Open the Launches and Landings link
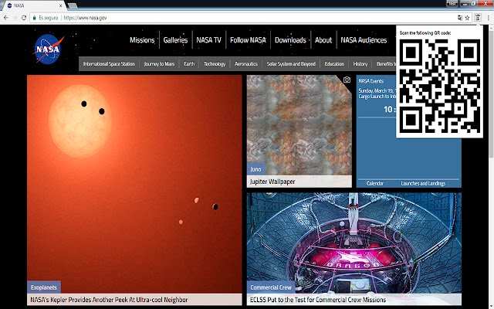This screenshot has height=309, width=494. coord(423,183)
